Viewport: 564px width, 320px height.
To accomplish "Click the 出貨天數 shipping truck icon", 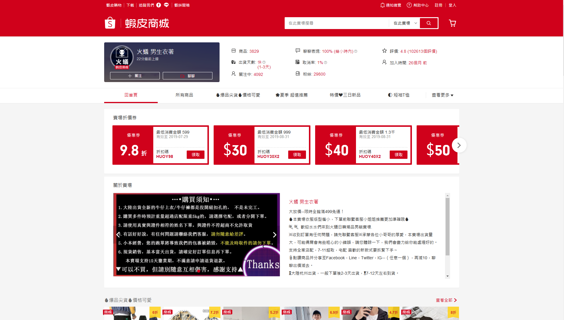I will tap(233, 62).
